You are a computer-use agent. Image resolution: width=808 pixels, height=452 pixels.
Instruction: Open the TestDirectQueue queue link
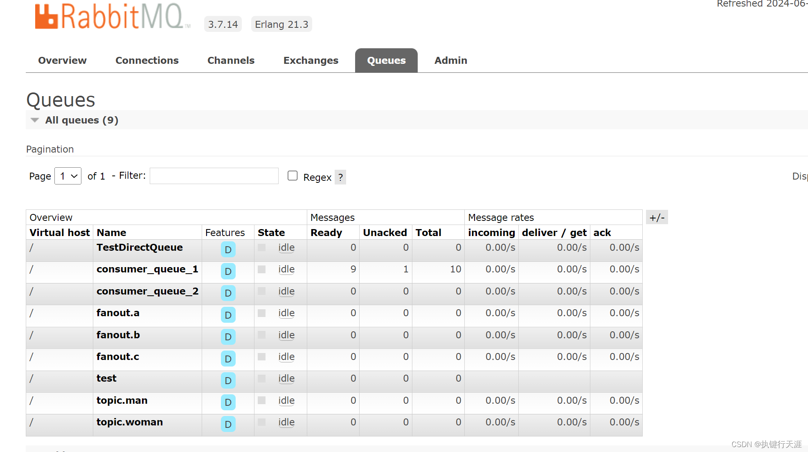(x=140, y=247)
